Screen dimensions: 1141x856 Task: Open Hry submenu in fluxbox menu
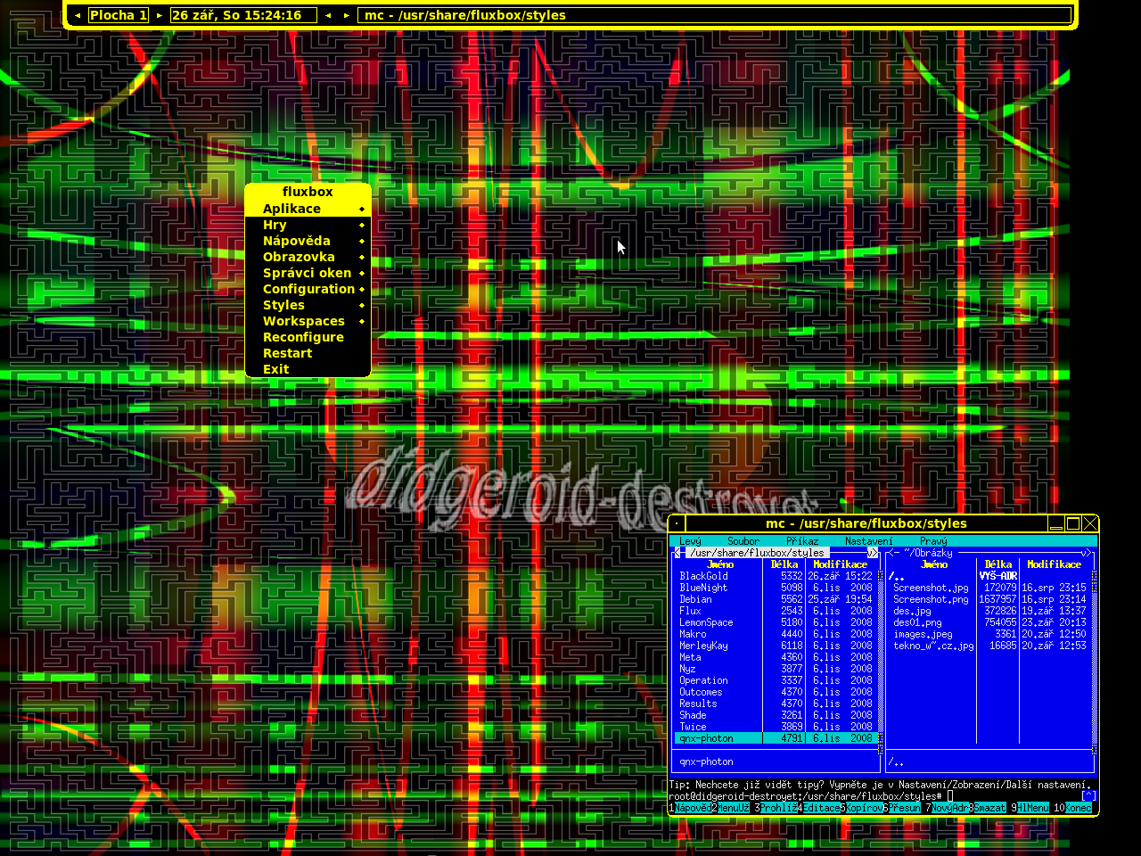click(x=308, y=225)
